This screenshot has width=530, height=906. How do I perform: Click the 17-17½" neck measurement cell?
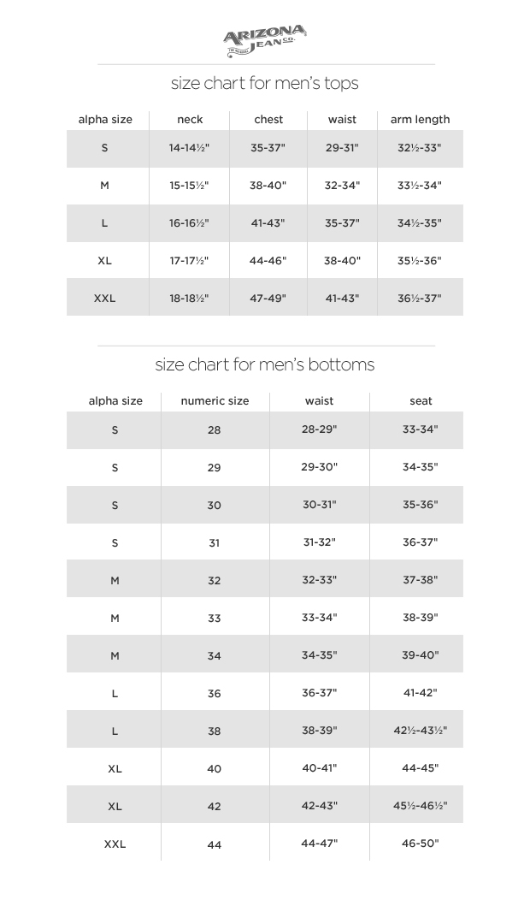189,261
